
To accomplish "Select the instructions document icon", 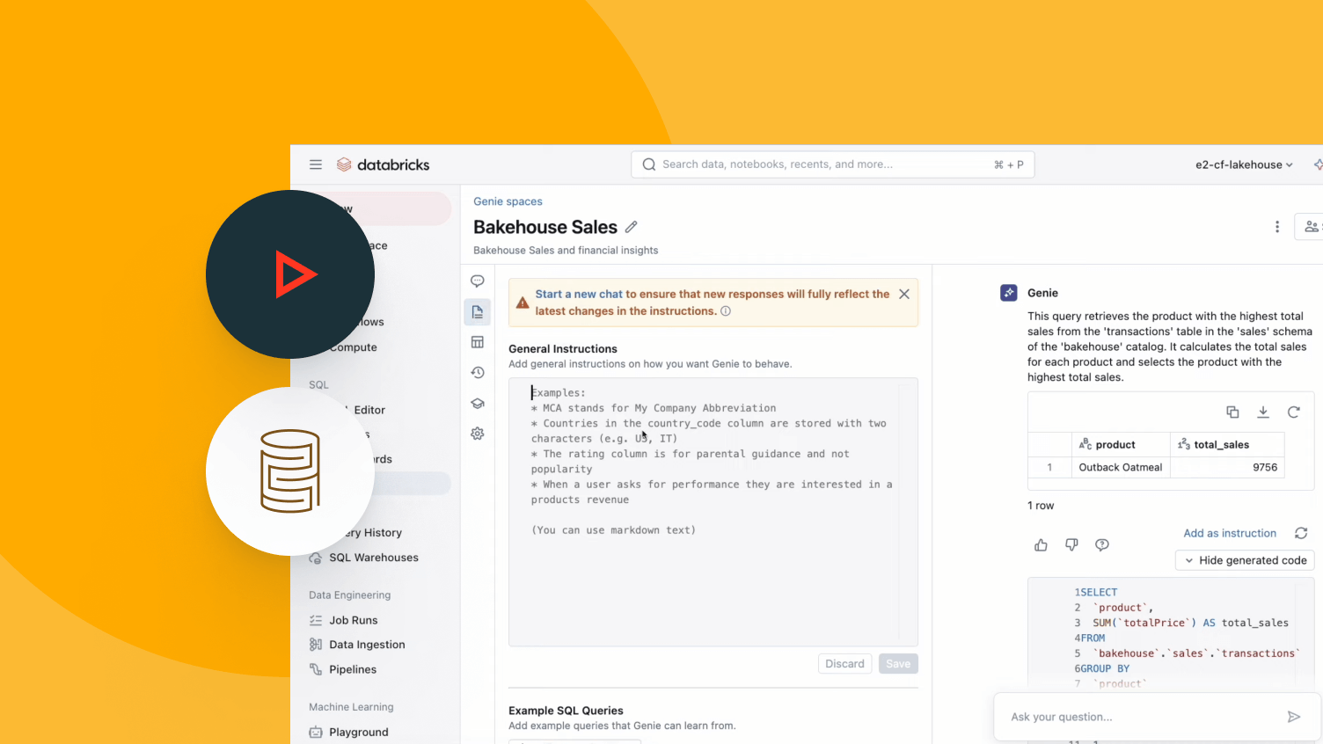I will coord(478,312).
